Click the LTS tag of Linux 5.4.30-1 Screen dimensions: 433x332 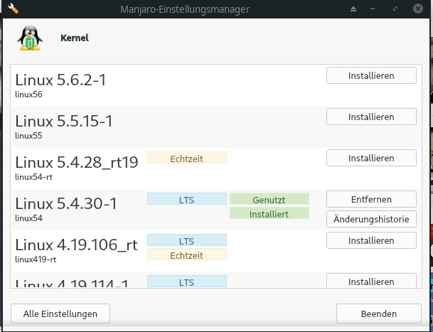[x=186, y=199]
